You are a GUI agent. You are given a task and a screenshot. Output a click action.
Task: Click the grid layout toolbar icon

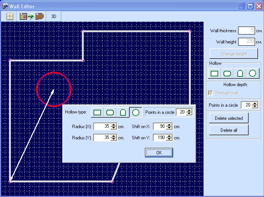[10, 16]
